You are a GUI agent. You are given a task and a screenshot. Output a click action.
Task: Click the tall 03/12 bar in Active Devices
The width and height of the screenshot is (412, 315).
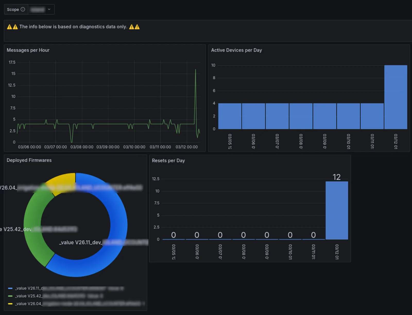[396, 97]
